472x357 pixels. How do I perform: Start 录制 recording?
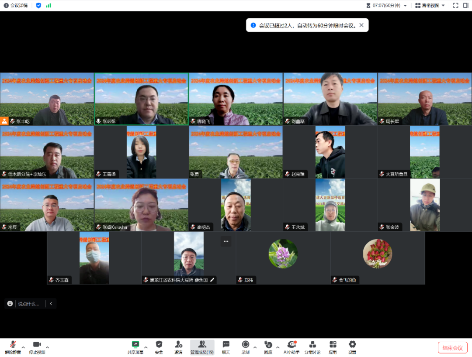[x=246, y=347]
